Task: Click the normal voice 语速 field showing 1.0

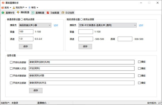Action: (x=26, y=39)
